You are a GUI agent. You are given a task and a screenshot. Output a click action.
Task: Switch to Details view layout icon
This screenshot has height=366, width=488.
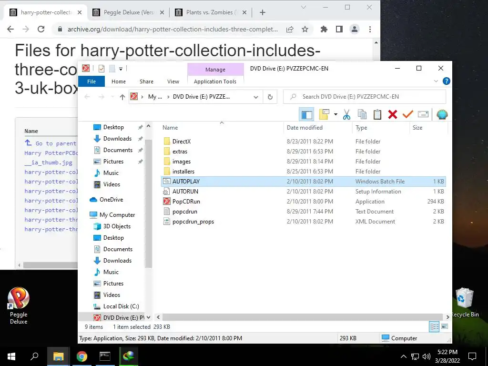[435, 327]
